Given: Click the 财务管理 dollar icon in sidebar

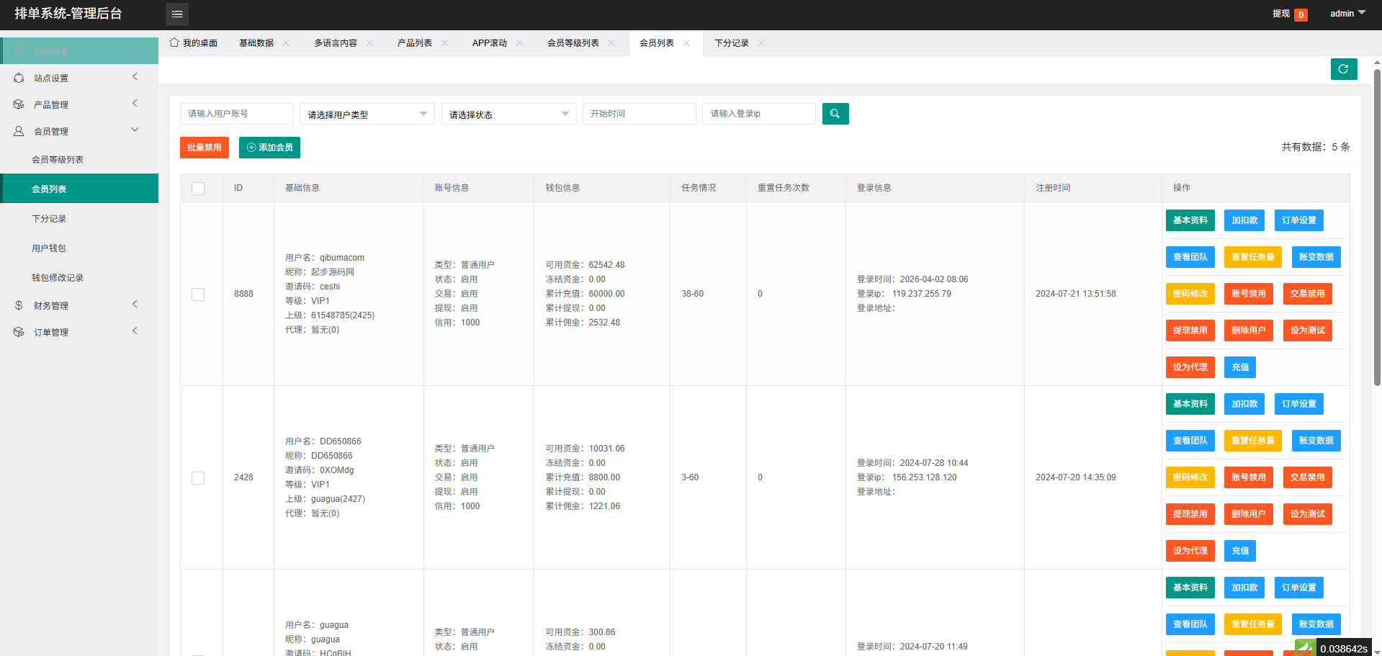Looking at the screenshot, I should click(x=19, y=305).
